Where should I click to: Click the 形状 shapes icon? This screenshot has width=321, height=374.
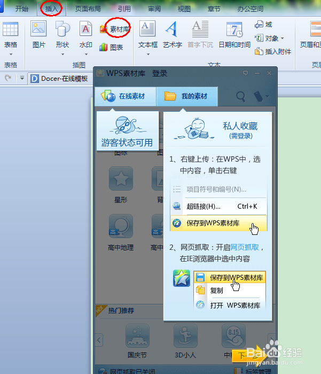[62, 29]
